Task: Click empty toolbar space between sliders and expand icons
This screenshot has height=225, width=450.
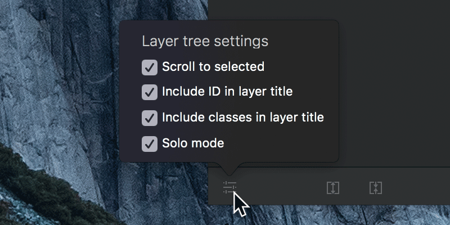Action: pyautogui.click(x=281, y=187)
